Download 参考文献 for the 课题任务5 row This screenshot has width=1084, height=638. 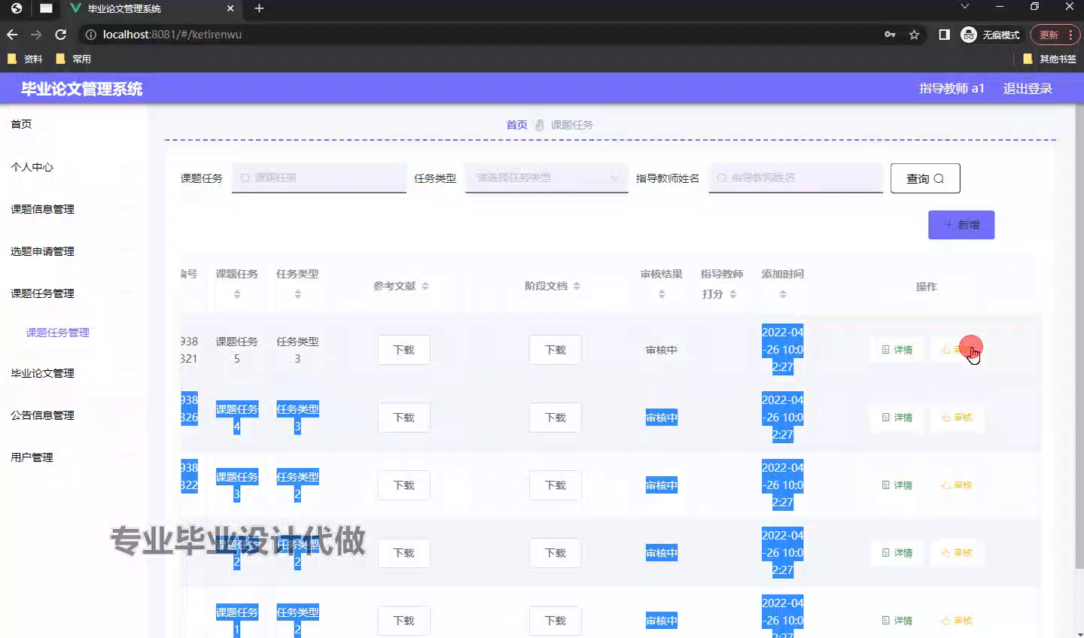(404, 350)
